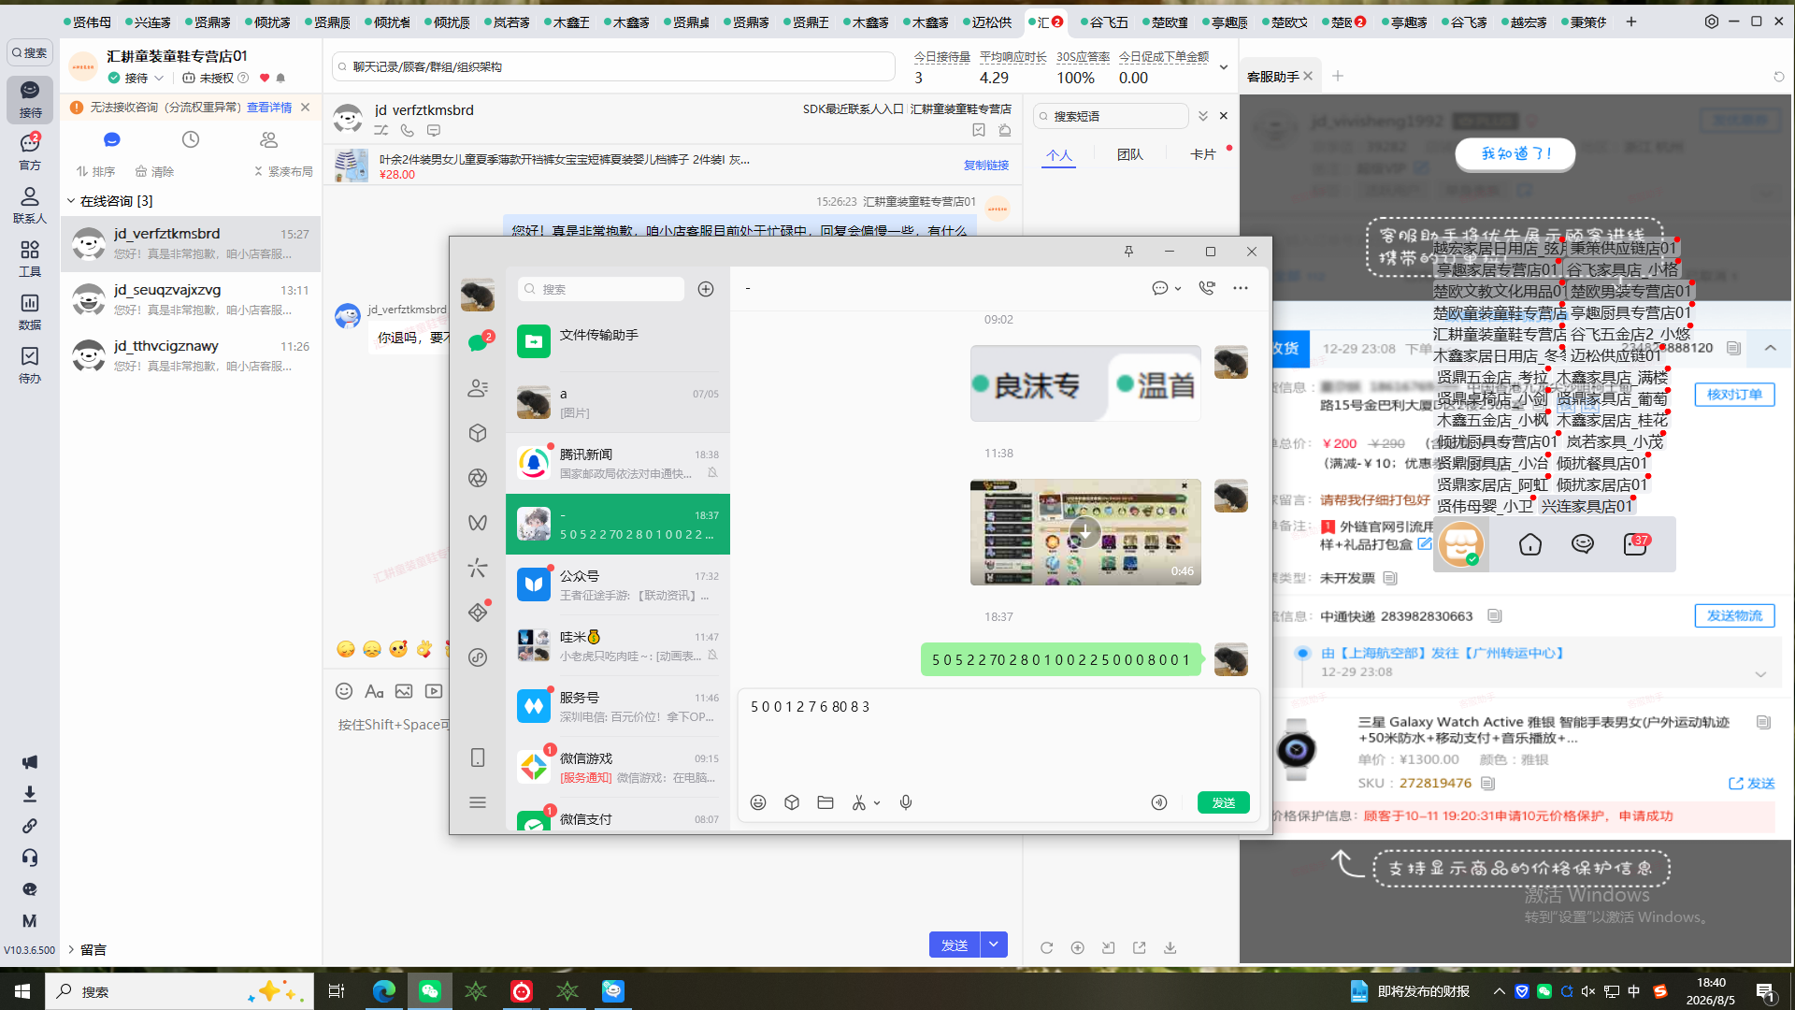Click the 发送物流 button
This screenshot has height=1010, width=1795.
1734,615
